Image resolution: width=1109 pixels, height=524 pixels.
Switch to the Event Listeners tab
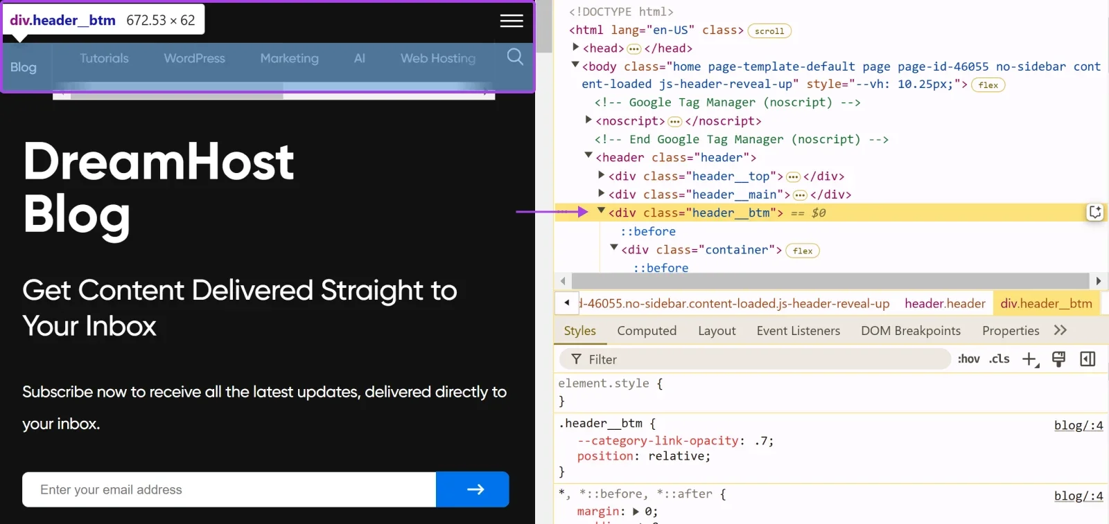pos(798,331)
